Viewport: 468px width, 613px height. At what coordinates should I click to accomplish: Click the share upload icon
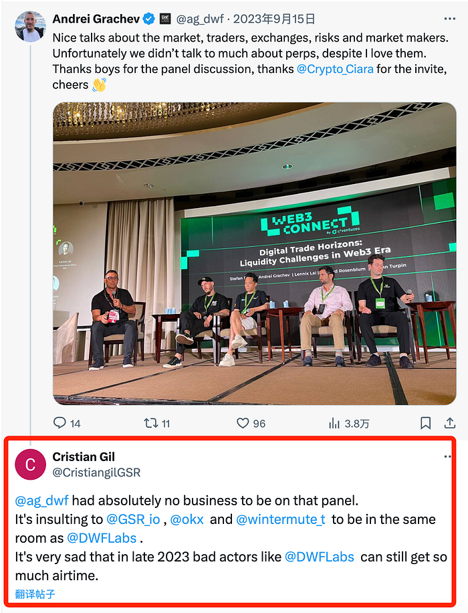(450, 423)
